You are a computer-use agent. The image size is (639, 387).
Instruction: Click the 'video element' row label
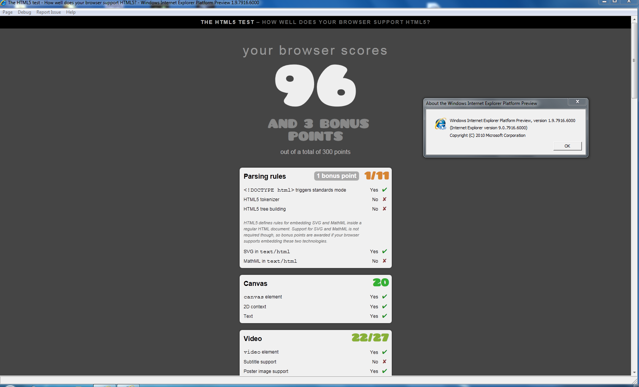pyautogui.click(x=261, y=352)
